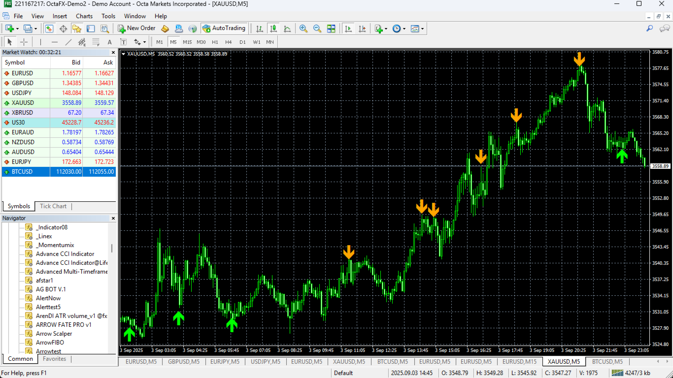This screenshot has width=673, height=378.
Task: Toggle AutoTrading on or off
Action: [224, 29]
